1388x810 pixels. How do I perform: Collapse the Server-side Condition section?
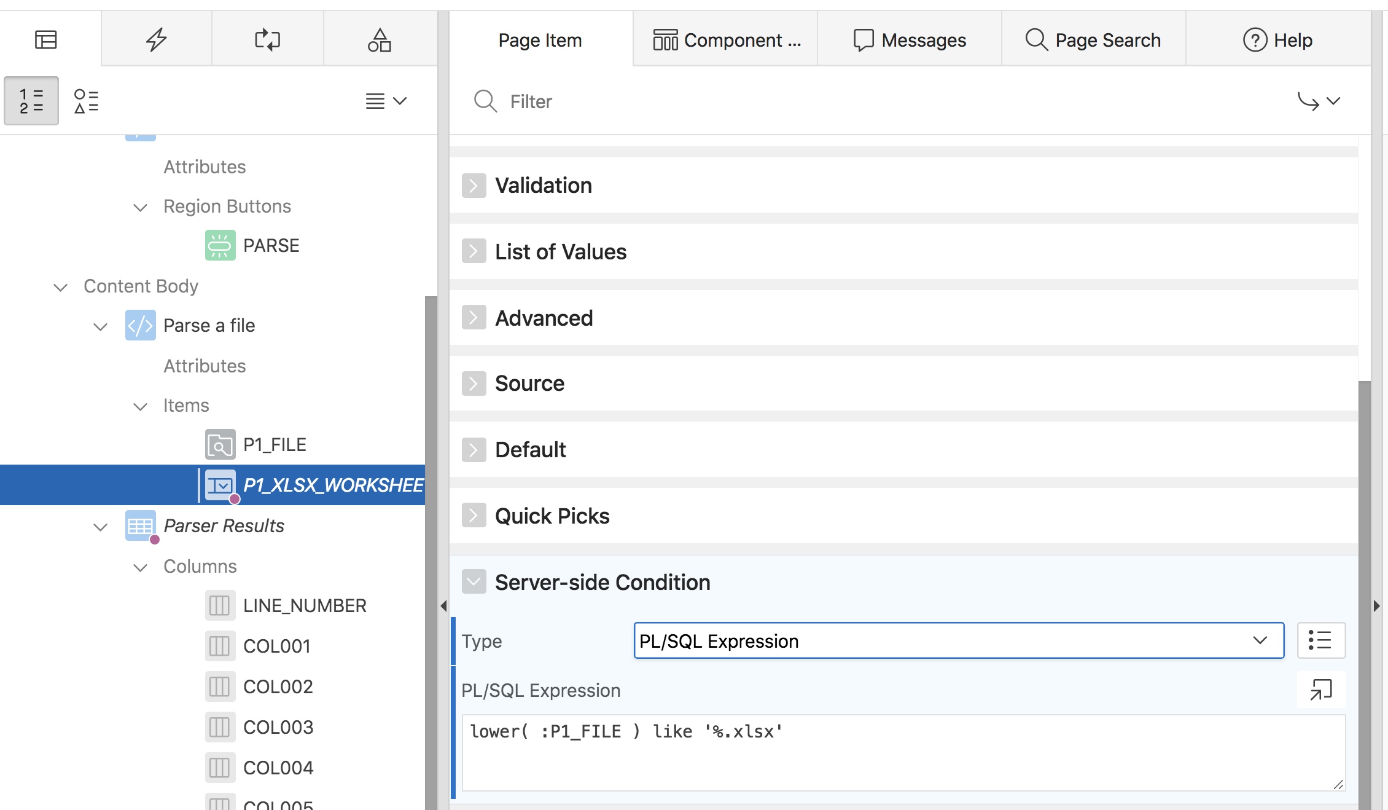tap(474, 581)
